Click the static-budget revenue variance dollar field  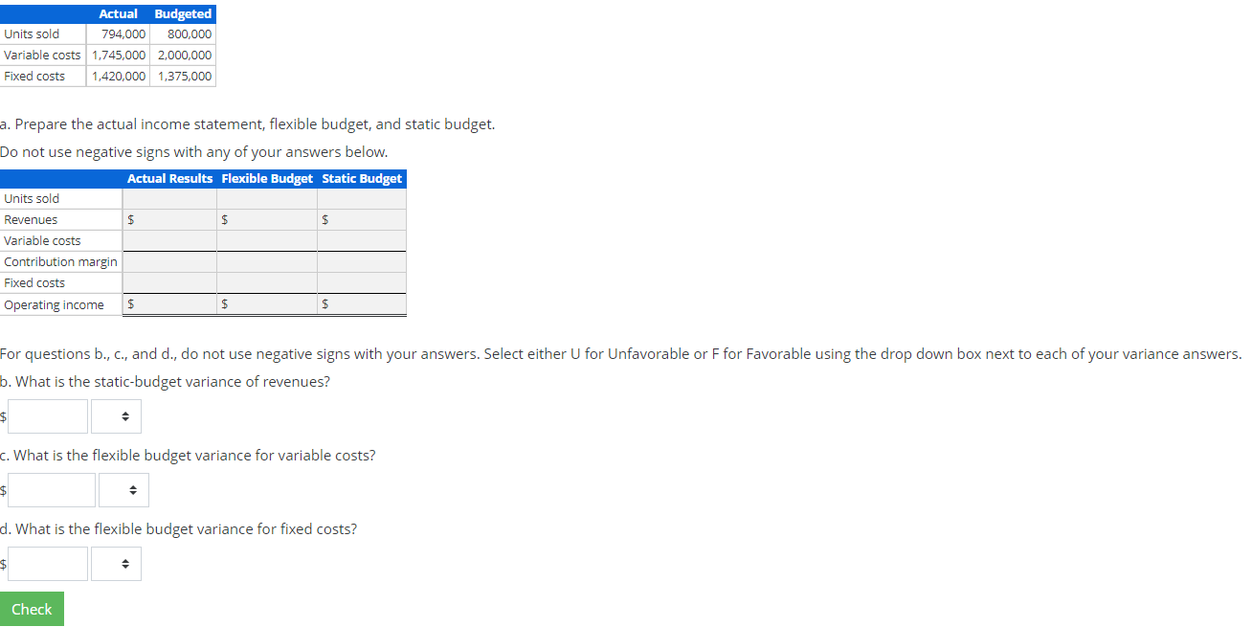46,415
